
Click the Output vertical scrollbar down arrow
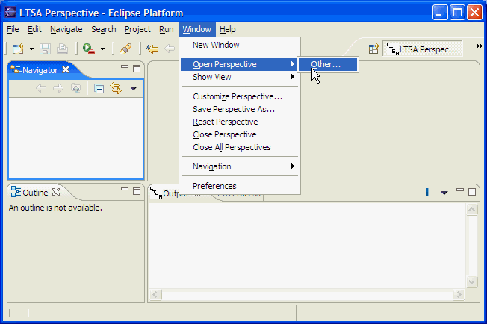tap(471, 281)
